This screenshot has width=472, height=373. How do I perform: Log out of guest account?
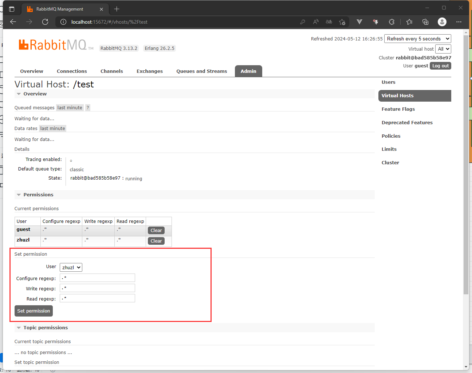pos(440,66)
